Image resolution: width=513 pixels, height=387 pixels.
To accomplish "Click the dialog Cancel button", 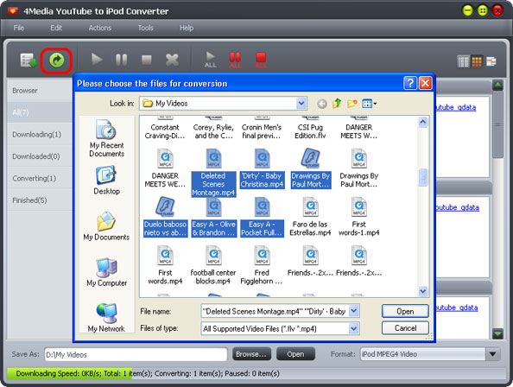I will point(405,327).
